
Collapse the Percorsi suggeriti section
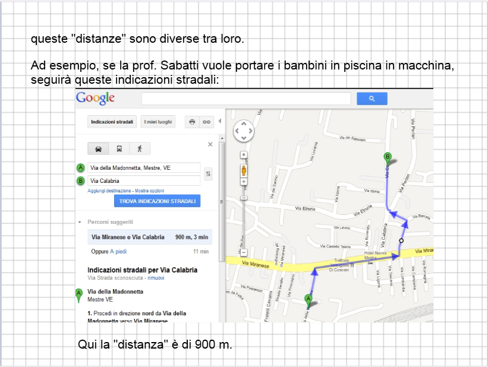(x=80, y=222)
